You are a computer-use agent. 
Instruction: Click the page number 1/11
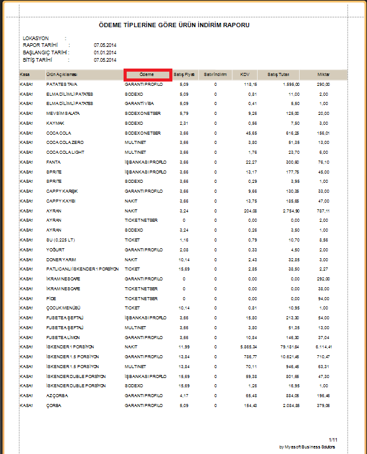coord(333,440)
